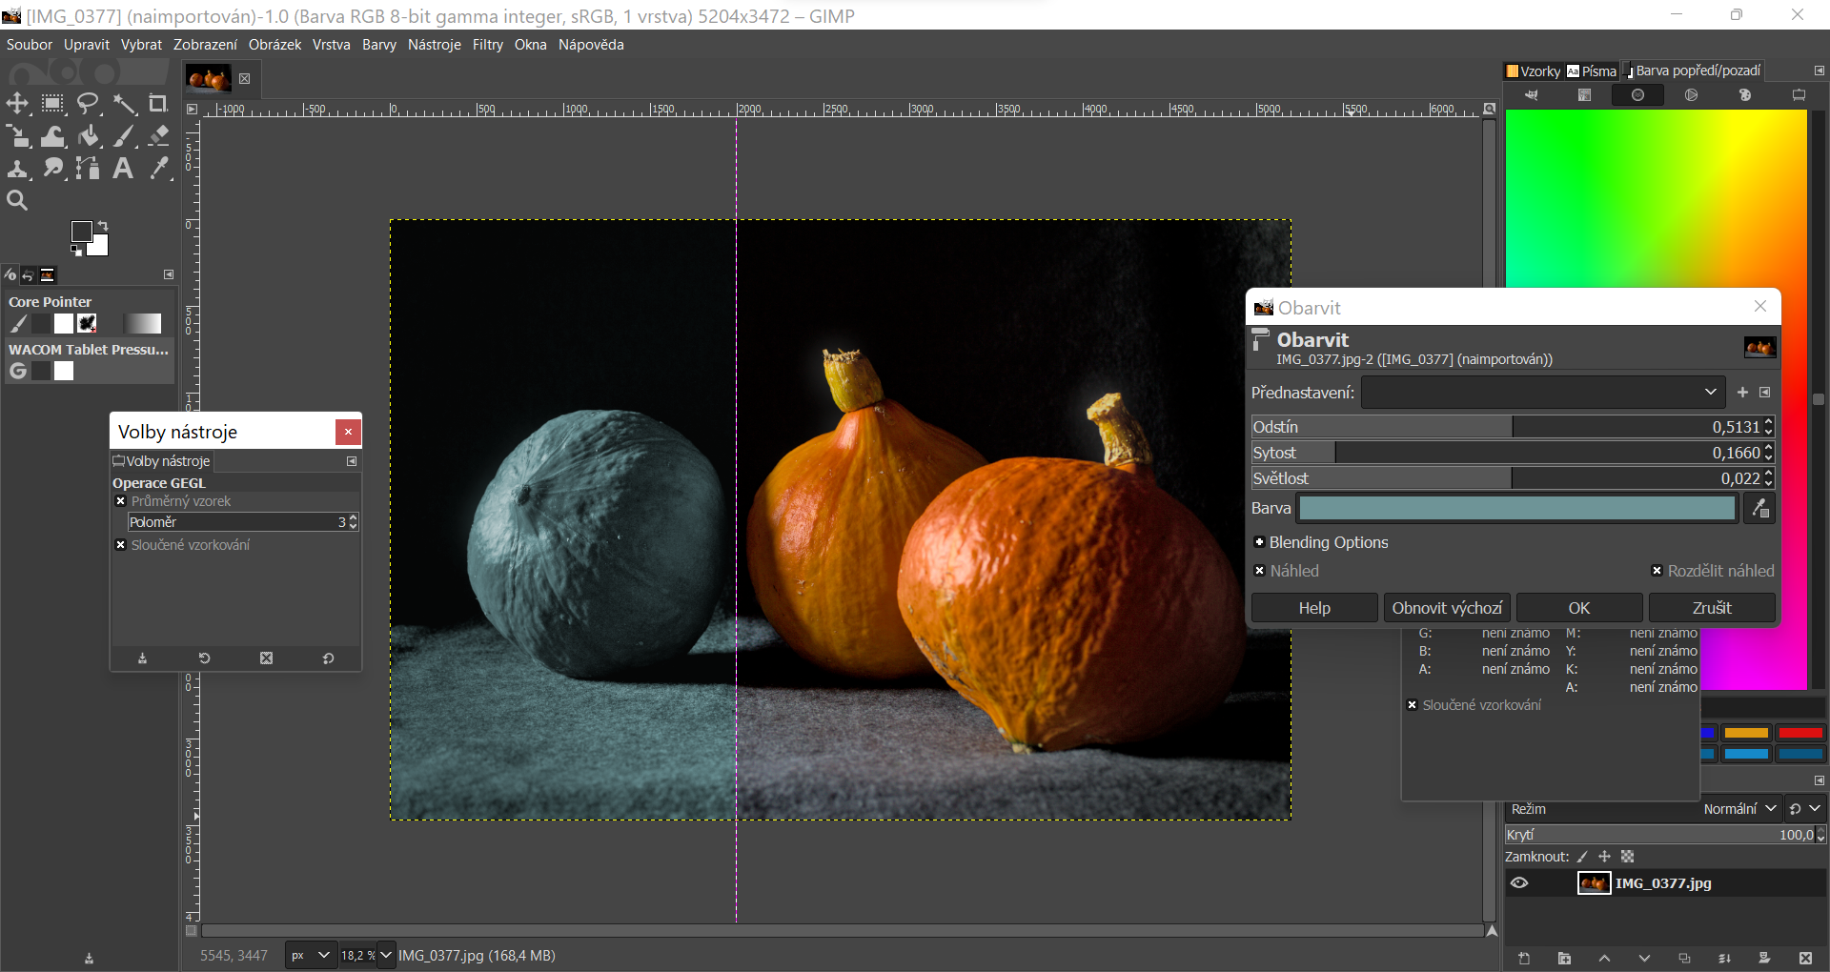
Task: Merge layers icon in Layers panel
Action: point(1724,958)
